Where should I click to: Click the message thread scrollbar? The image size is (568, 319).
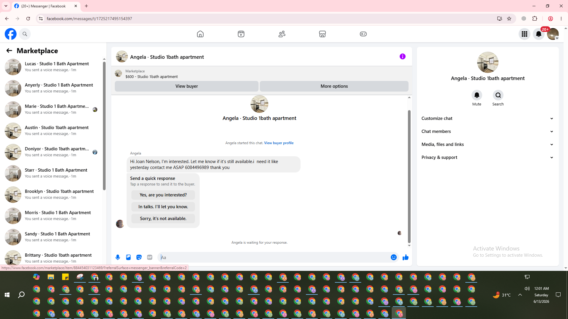[x=409, y=177]
